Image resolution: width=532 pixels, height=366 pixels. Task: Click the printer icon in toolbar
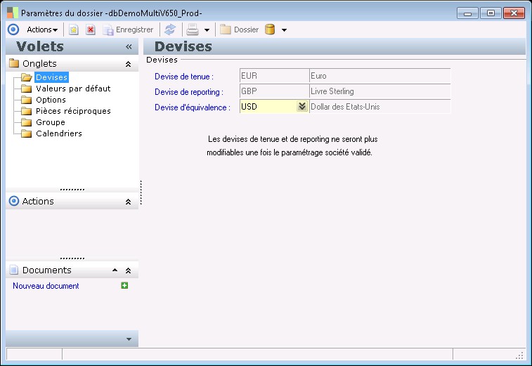(x=192, y=30)
